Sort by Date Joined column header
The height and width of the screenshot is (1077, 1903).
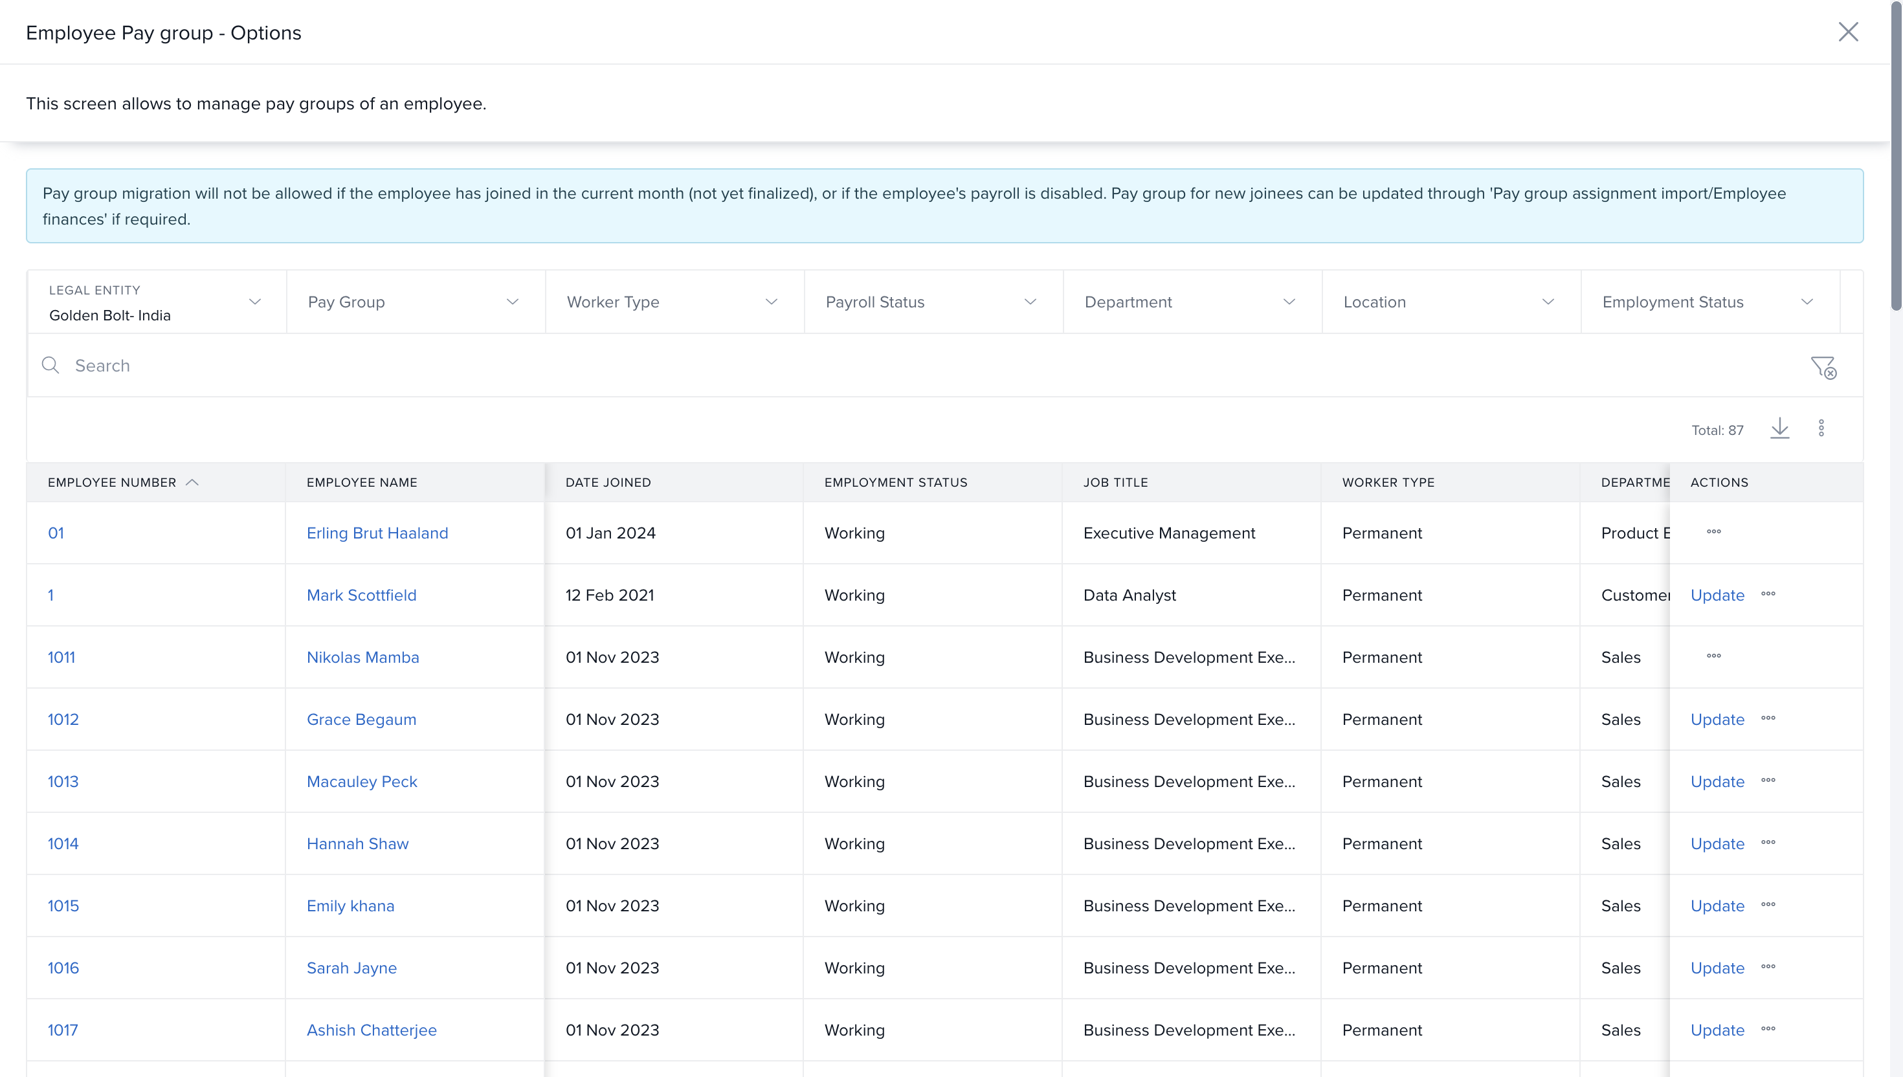tap(608, 482)
